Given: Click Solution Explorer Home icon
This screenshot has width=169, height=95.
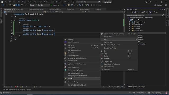Looking at the screenshot, I should pyautogui.click(x=133, y=12).
